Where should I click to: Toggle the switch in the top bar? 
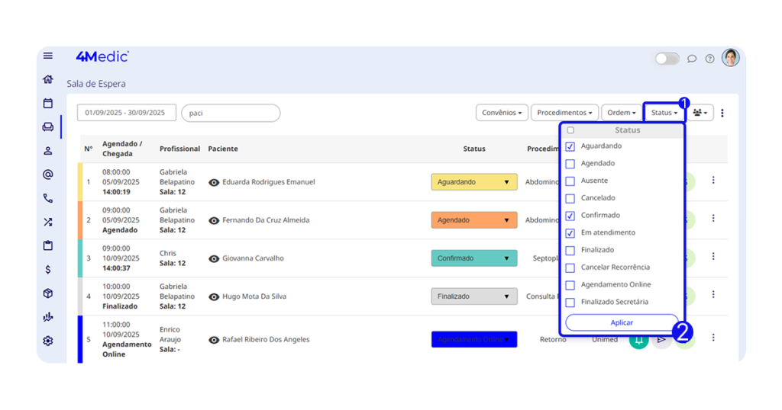point(667,59)
